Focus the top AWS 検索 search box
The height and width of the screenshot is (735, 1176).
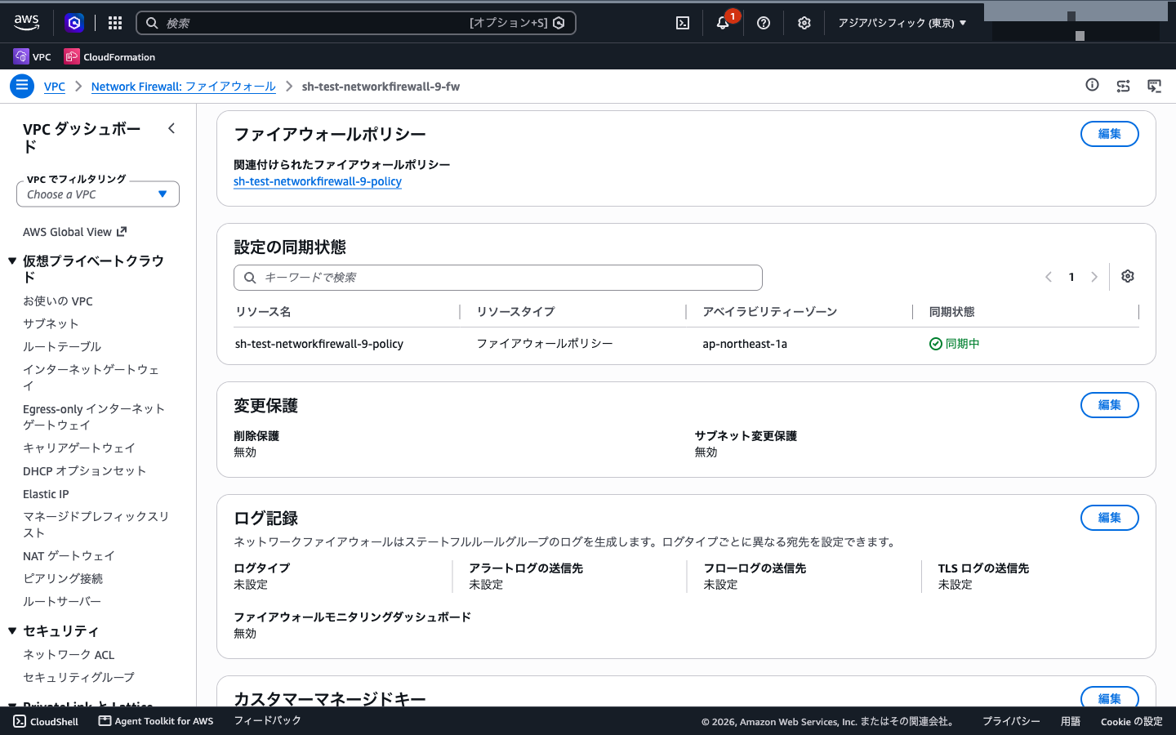point(356,23)
